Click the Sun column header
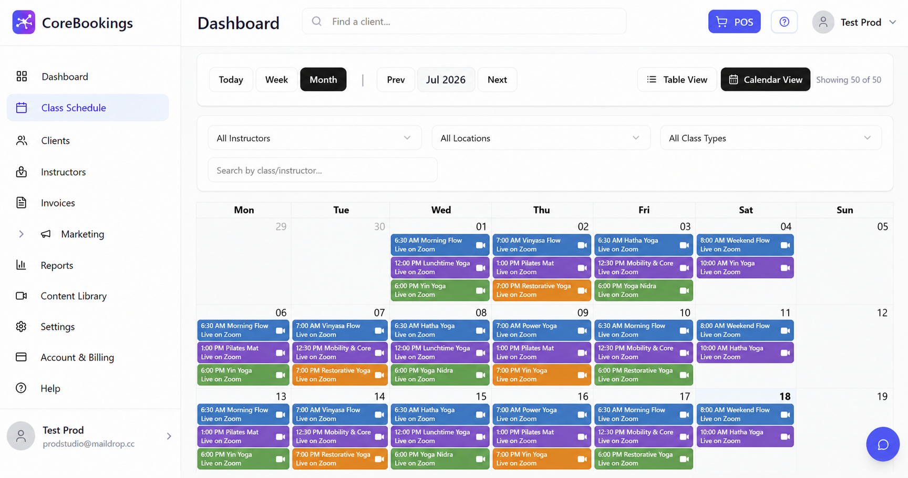This screenshot has width=908, height=478. 844,210
